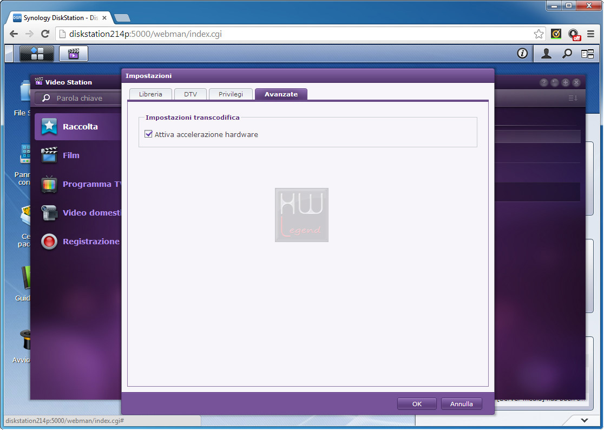The width and height of the screenshot is (604, 430).
Task: Click the Show desktop bar left of main menu
Action: point(9,54)
